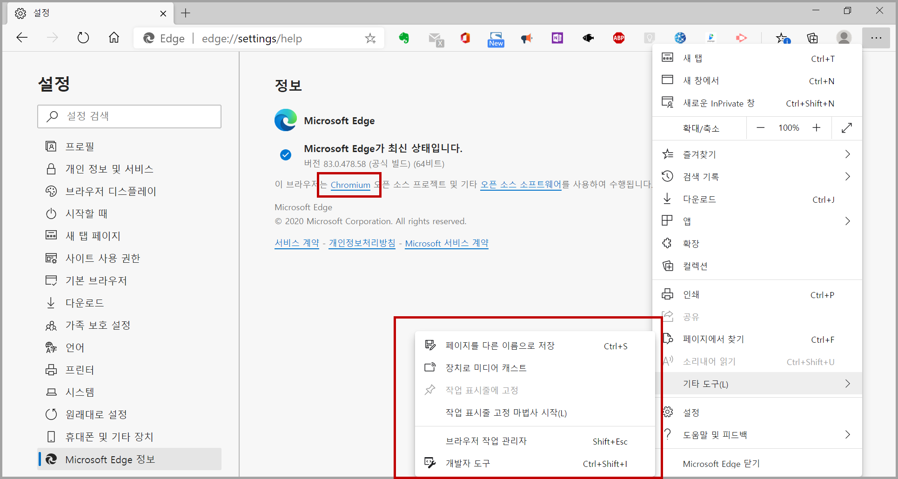
Task: Open 설정 from the main menu
Action: pos(757,412)
